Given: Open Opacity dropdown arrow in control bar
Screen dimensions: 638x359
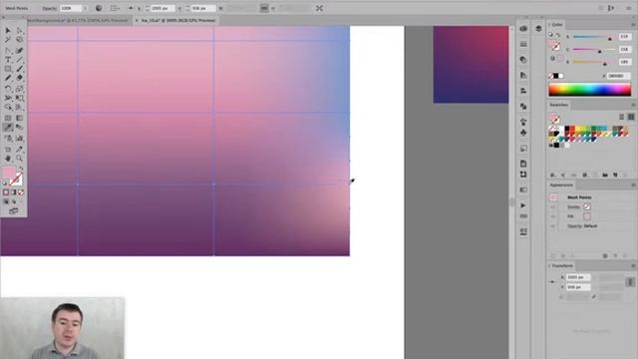Looking at the screenshot, I should point(85,8).
